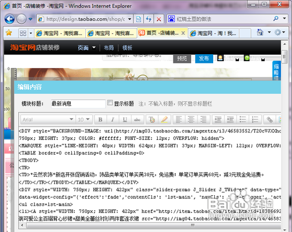
Task: Click the page scroll up arrow
Action: point(284,44)
